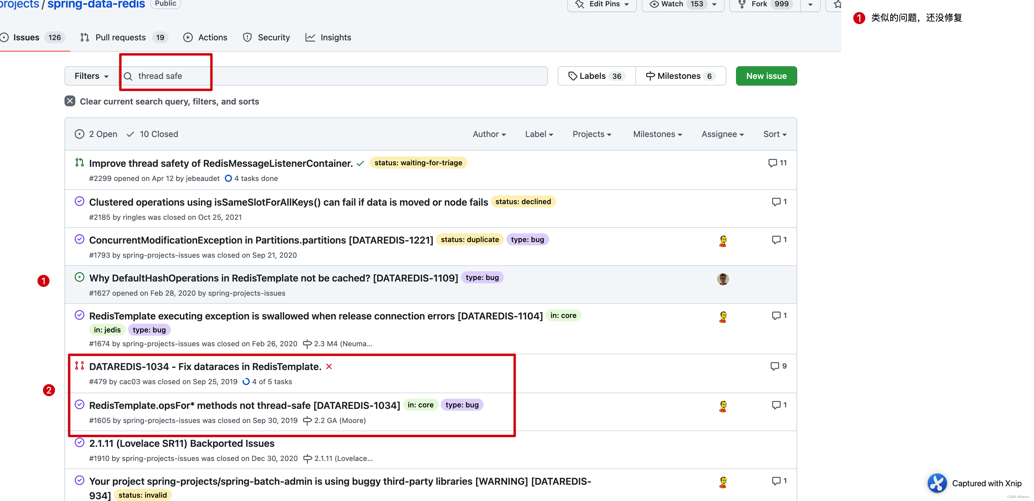Viewport: 1034px width, 501px height.
Task: Click the Fork icon
Action: pyautogui.click(x=742, y=4)
